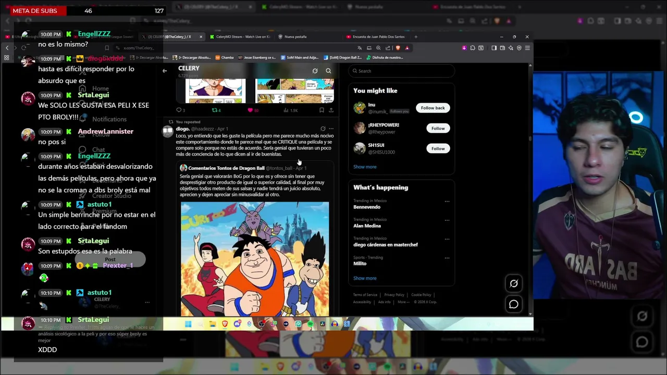Open more options for Millito trend
Viewport: 667px width, 375px height.
[447, 258]
